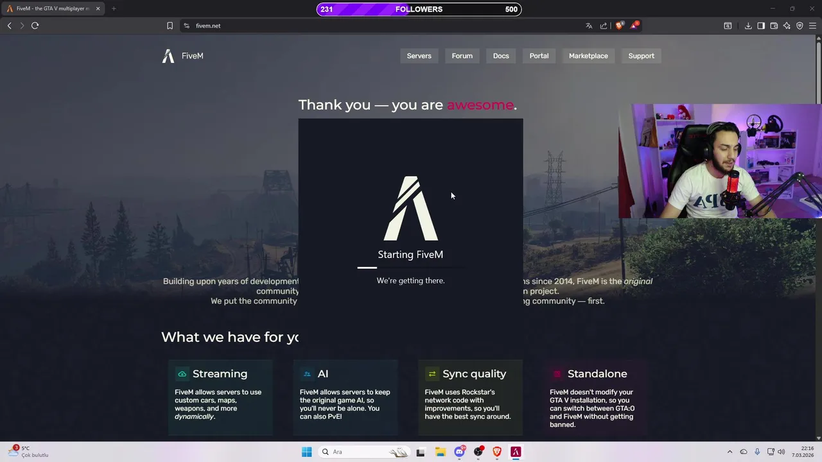822x462 pixels.
Task: Show browser downloads
Action: point(748,26)
